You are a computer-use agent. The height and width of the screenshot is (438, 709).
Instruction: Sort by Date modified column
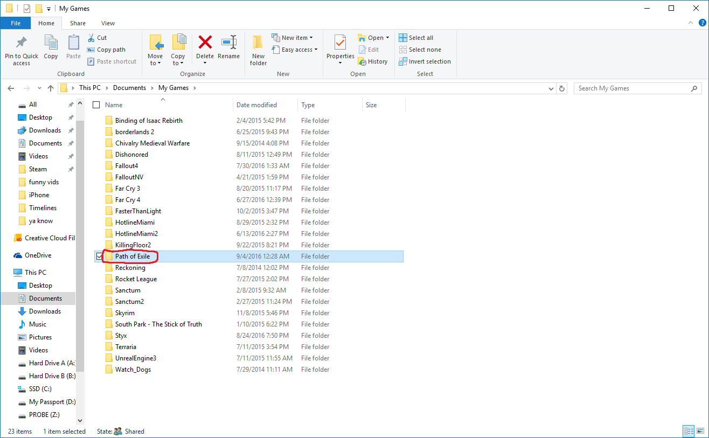tap(256, 105)
